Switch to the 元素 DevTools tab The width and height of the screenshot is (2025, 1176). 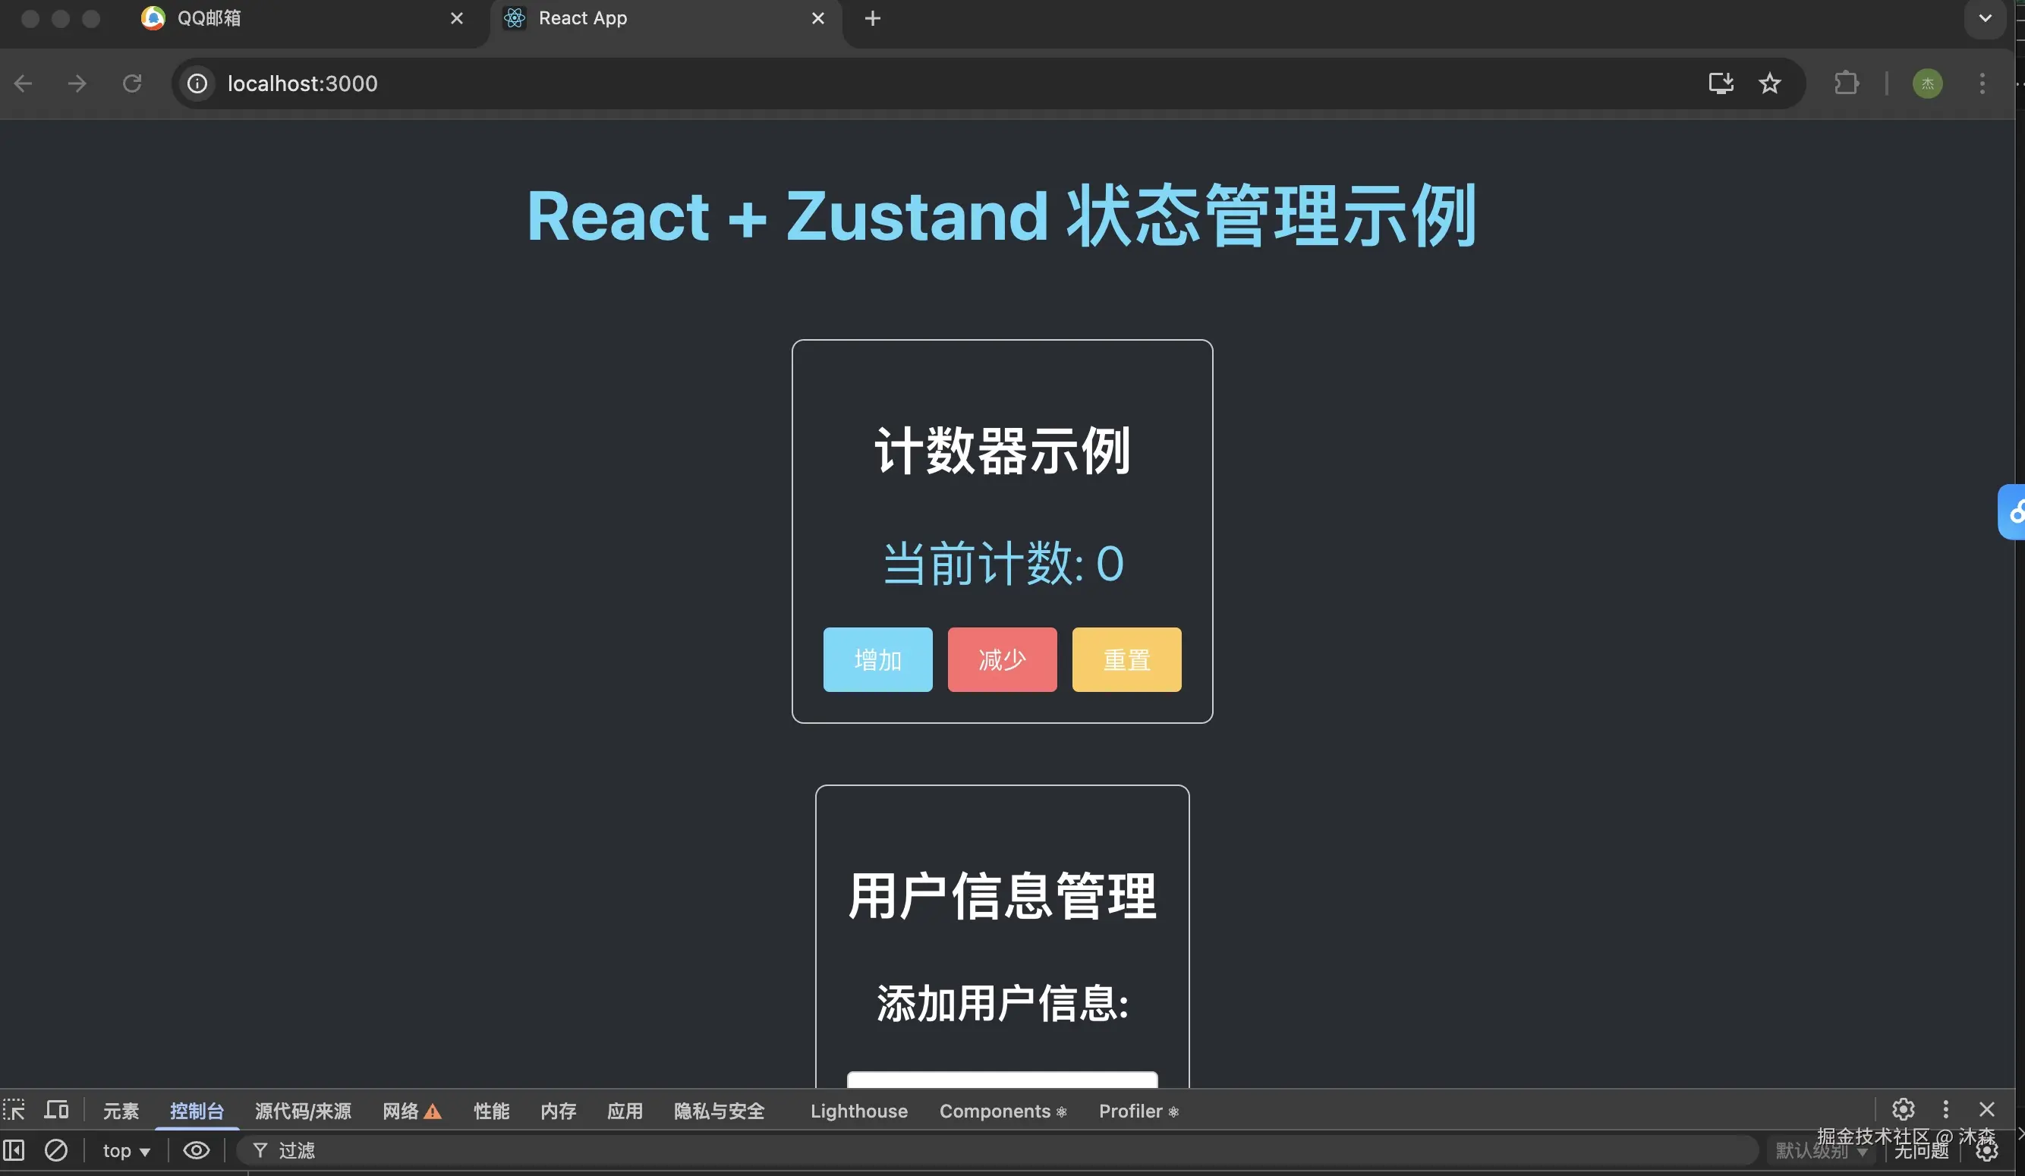pos(121,1111)
